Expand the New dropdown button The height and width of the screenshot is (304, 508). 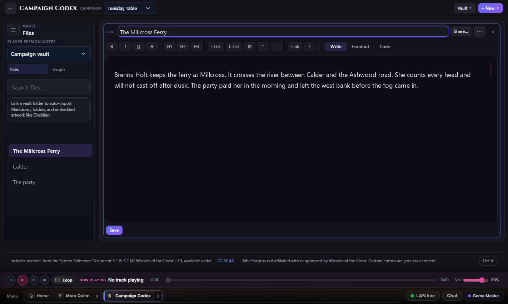(x=490, y=8)
